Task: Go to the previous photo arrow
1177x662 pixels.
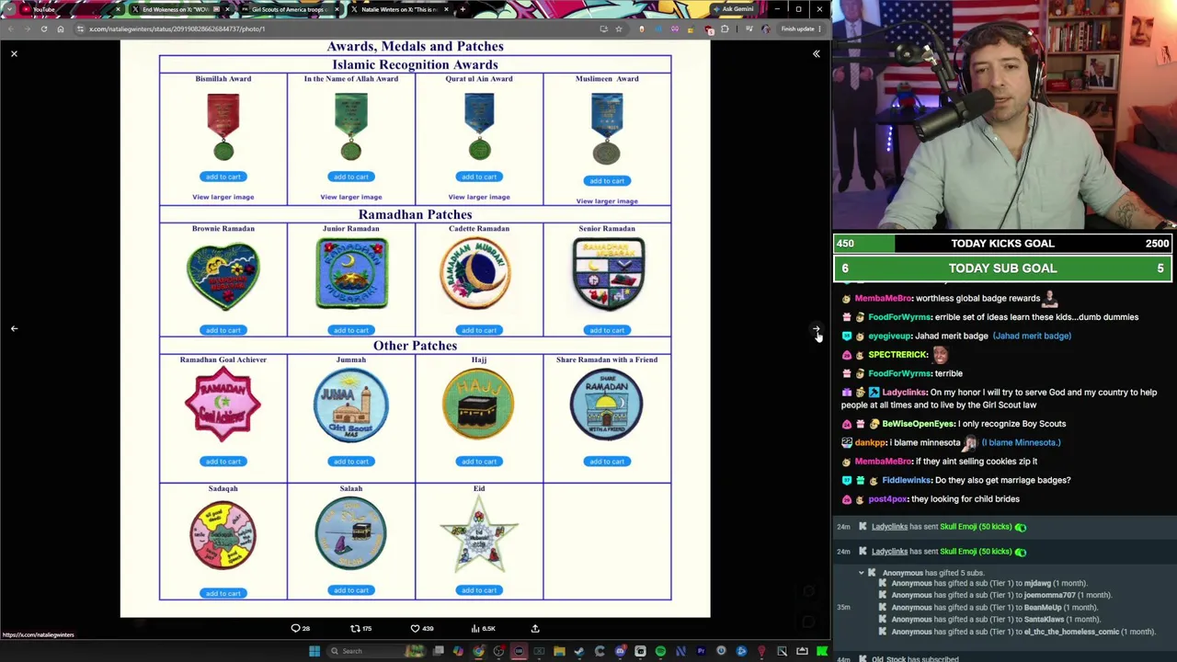Action: [14, 328]
